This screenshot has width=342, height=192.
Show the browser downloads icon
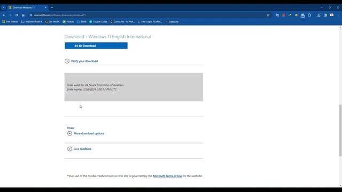pos(318,15)
